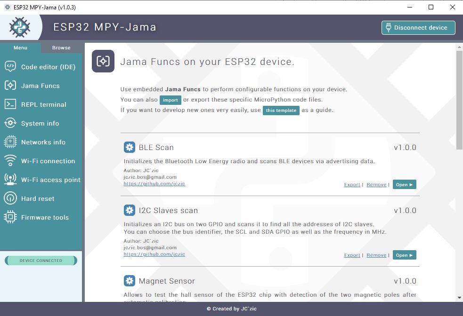Viewport: 463px width, 316px height.
Task: Switch to the Menu tab
Action: point(20,48)
